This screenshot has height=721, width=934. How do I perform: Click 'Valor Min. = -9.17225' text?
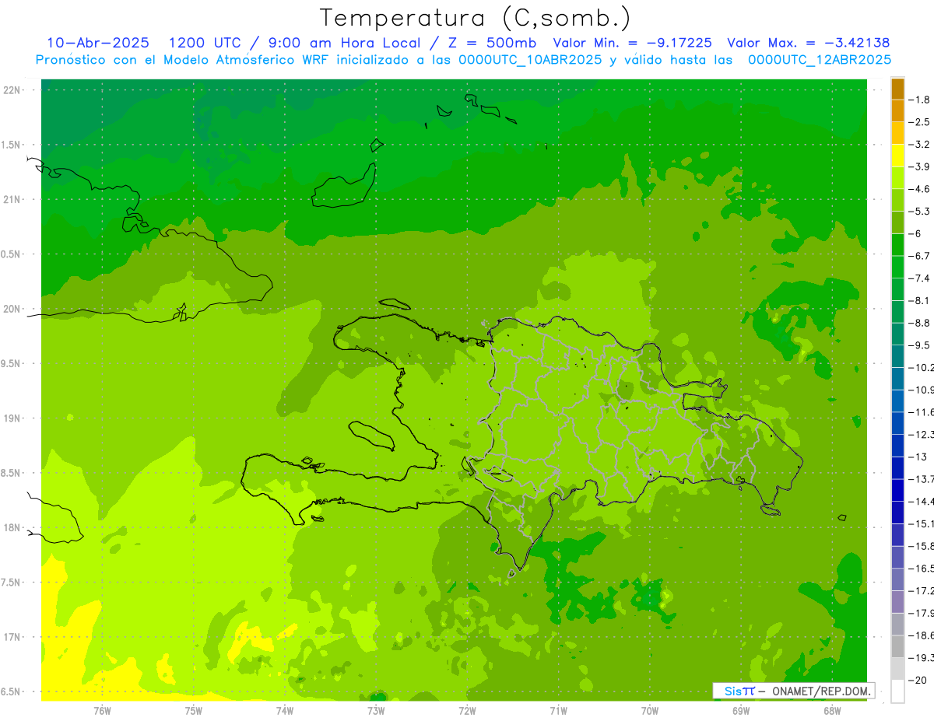coord(632,43)
